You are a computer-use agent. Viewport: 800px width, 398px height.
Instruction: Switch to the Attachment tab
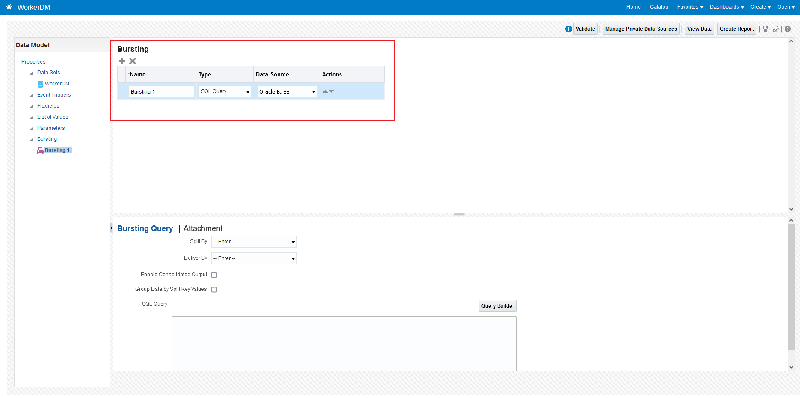click(x=203, y=228)
